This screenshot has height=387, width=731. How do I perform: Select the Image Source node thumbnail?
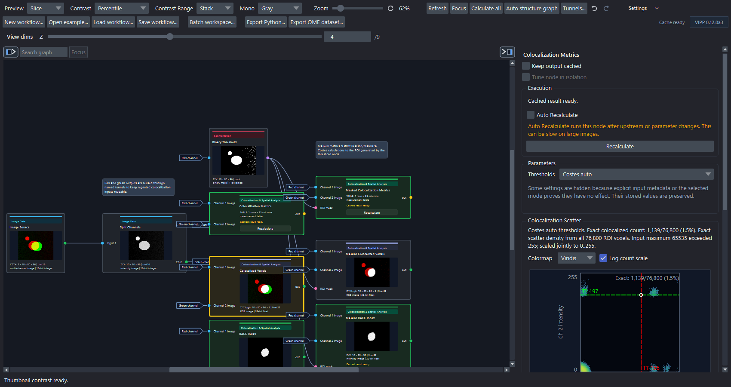tap(36, 246)
